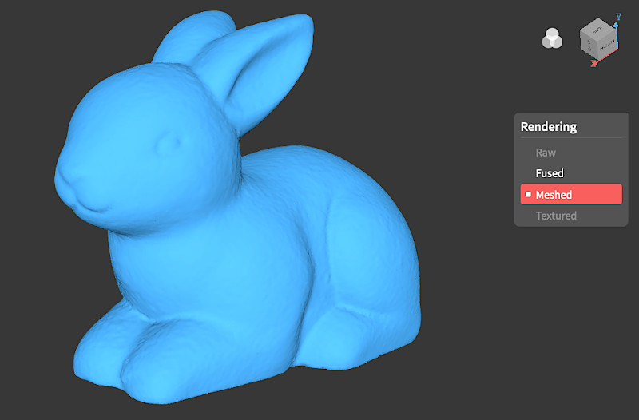639x420 pixels.
Task: Click the view orientation cube
Action: [x=597, y=38]
